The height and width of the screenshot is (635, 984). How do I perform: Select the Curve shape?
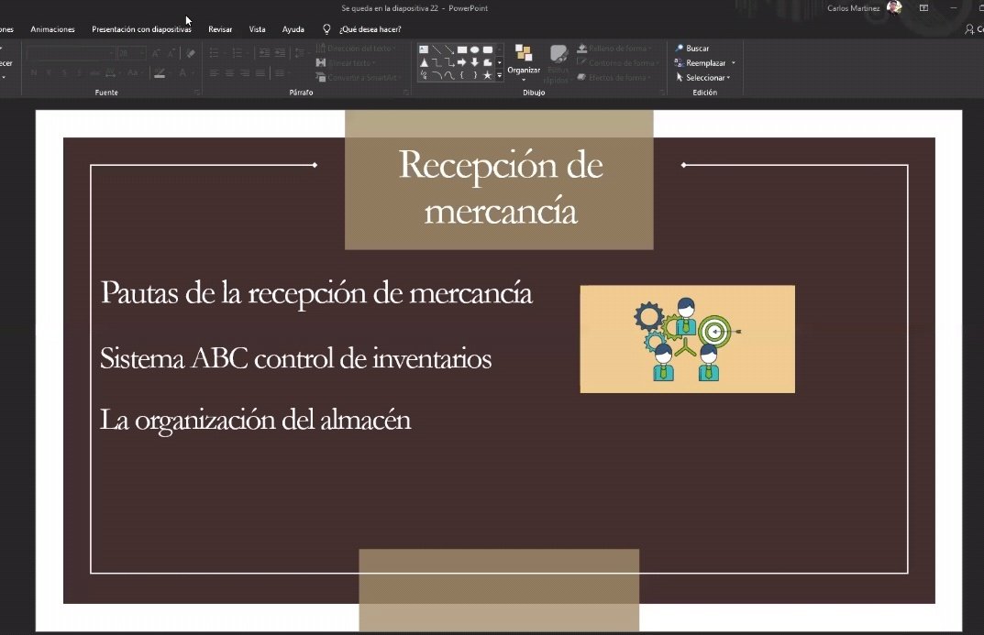click(x=449, y=75)
